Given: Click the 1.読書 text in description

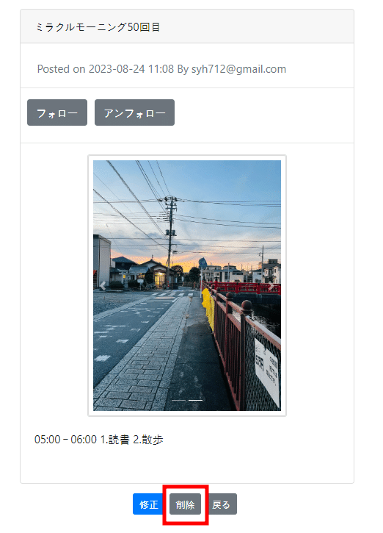Looking at the screenshot, I should 114,440.
